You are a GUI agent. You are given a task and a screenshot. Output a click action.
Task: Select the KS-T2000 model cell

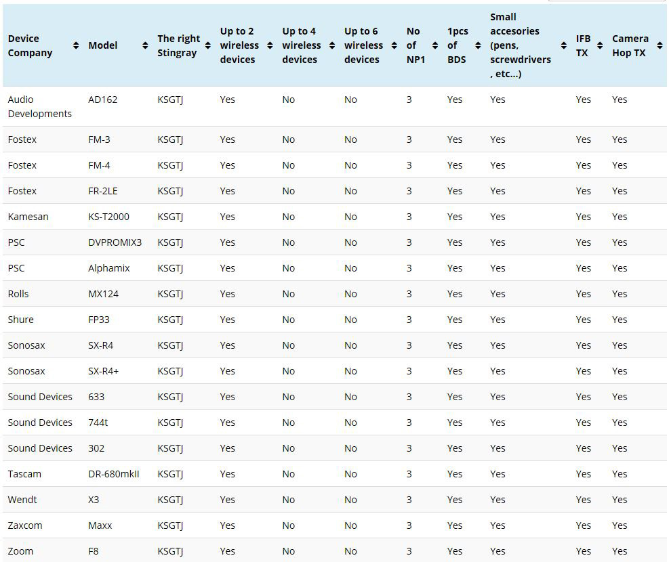[109, 217]
